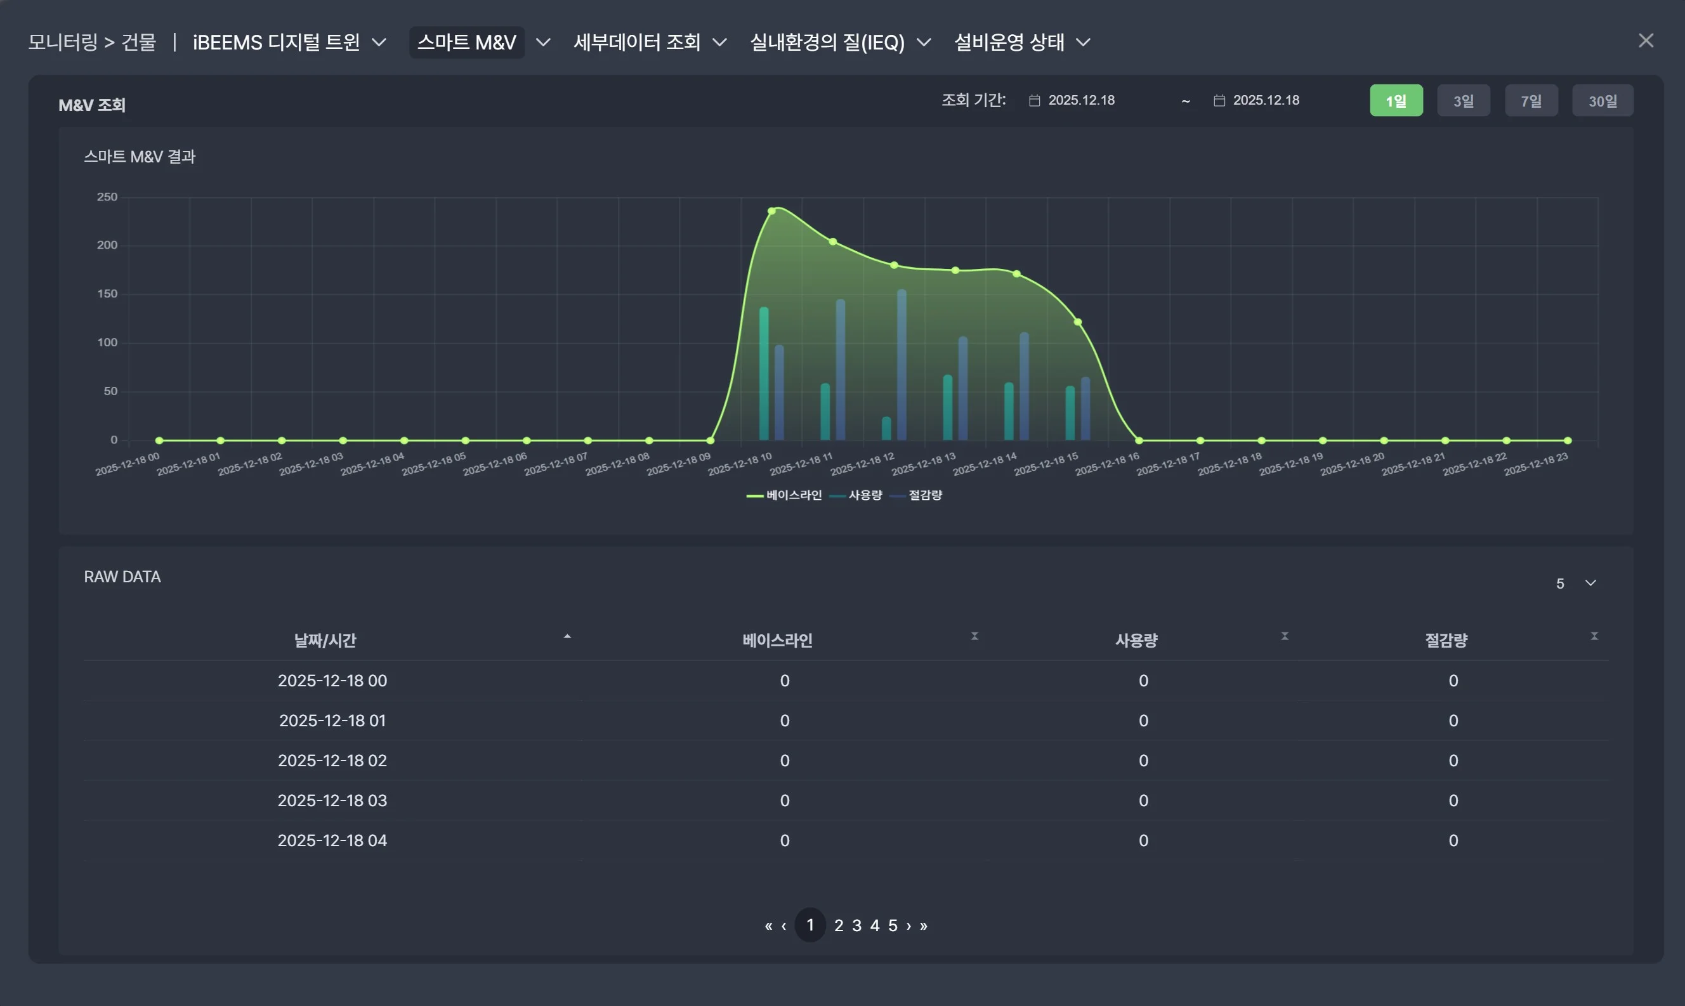Toggle 사용량 legend series
The width and height of the screenshot is (1685, 1006).
[855, 495]
